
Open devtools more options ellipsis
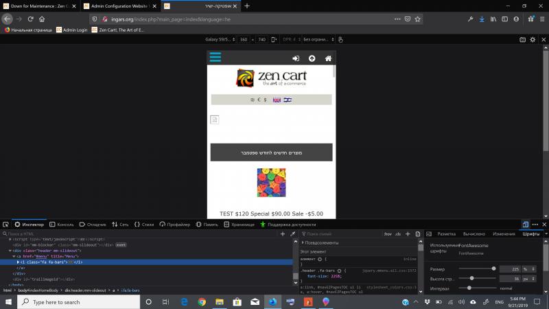pos(535,225)
